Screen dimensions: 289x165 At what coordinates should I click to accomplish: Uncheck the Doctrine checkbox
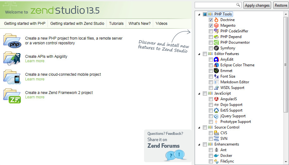[x=211, y=20]
